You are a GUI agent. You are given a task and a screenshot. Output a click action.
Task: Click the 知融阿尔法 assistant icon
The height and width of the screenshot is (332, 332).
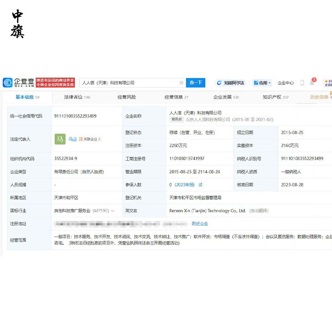(219, 83)
